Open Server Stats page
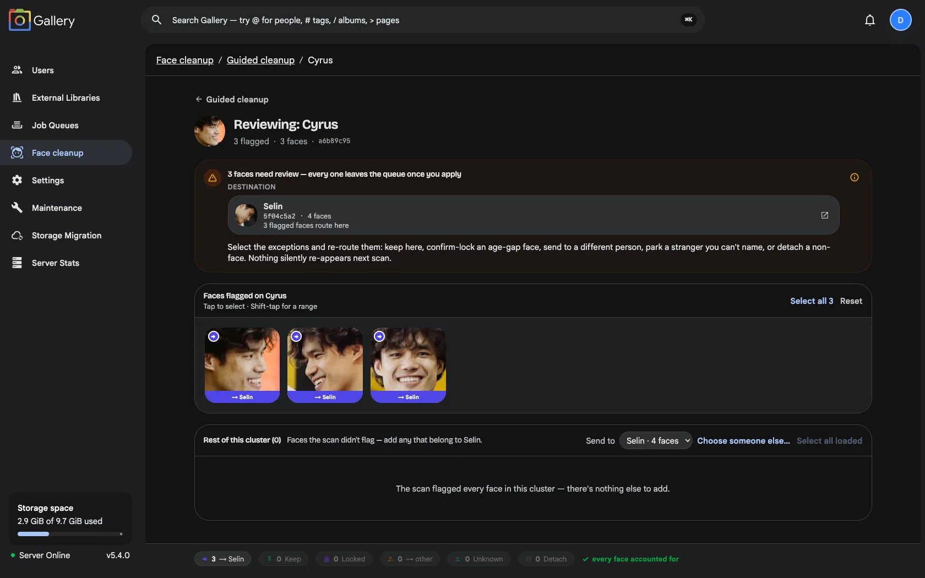This screenshot has height=578, width=925. pyautogui.click(x=66, y=263)
